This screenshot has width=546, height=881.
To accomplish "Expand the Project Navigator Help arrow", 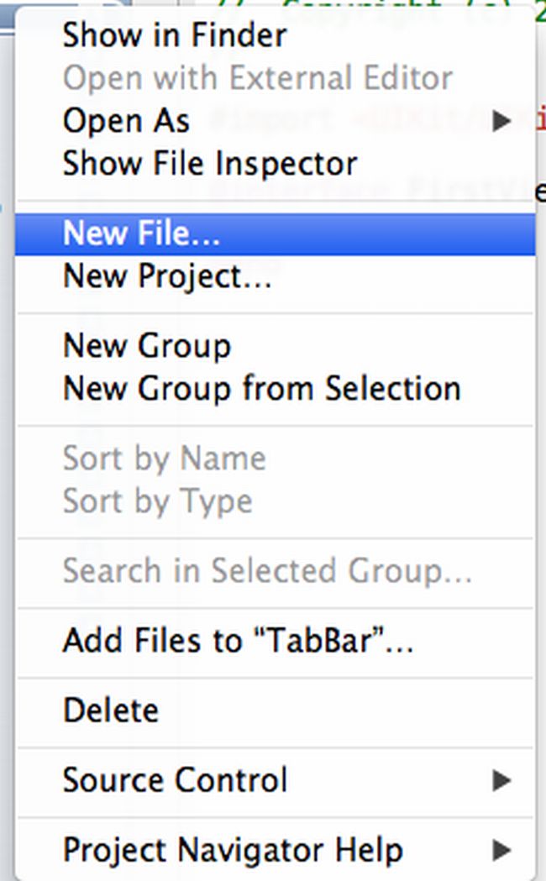I will [x=502, y=851].
